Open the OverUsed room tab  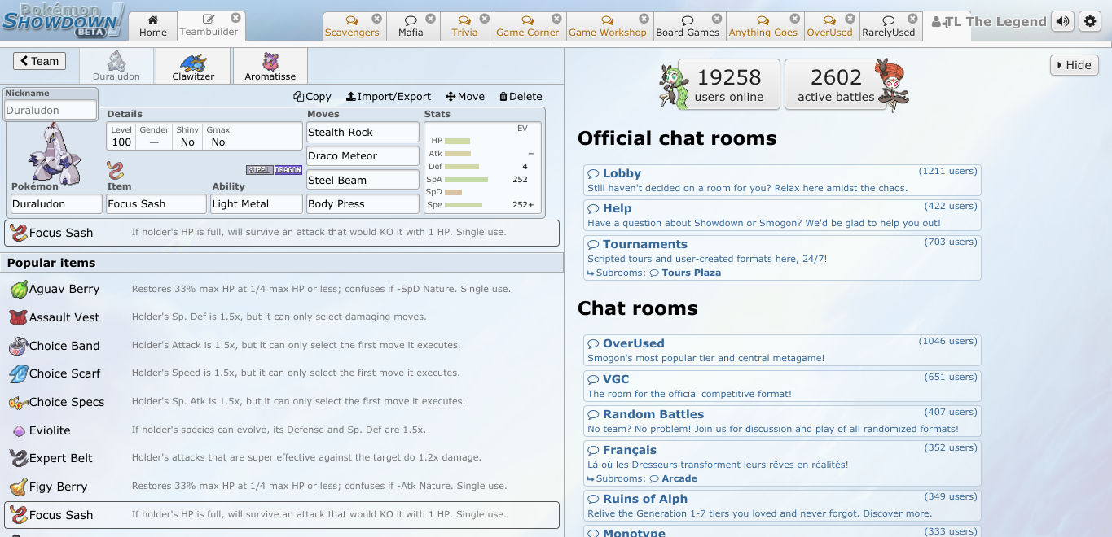pos(829,26)
